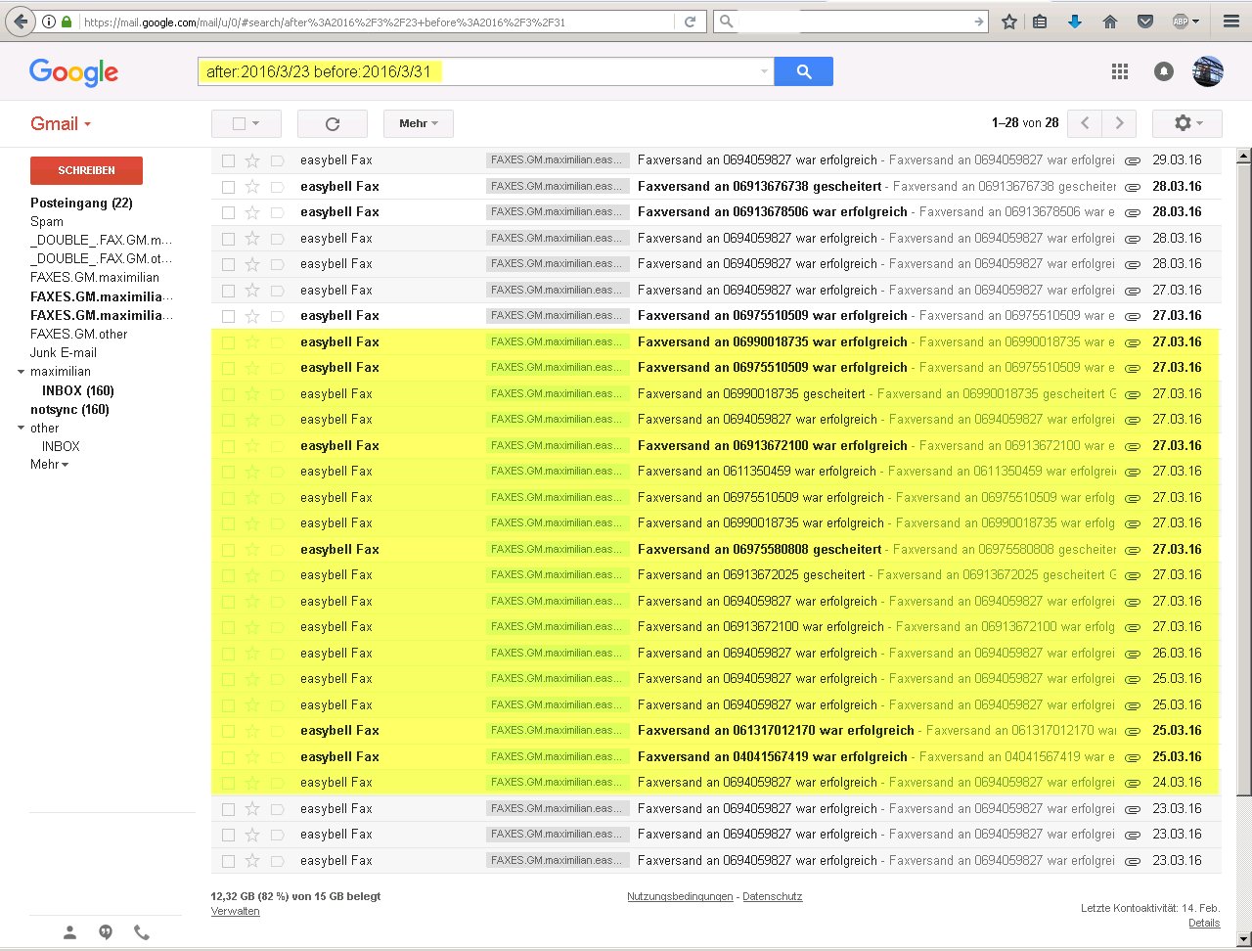Select the 06913678506 fax email checkbox
Screen dimensions: 1252x951
[228, 212]
